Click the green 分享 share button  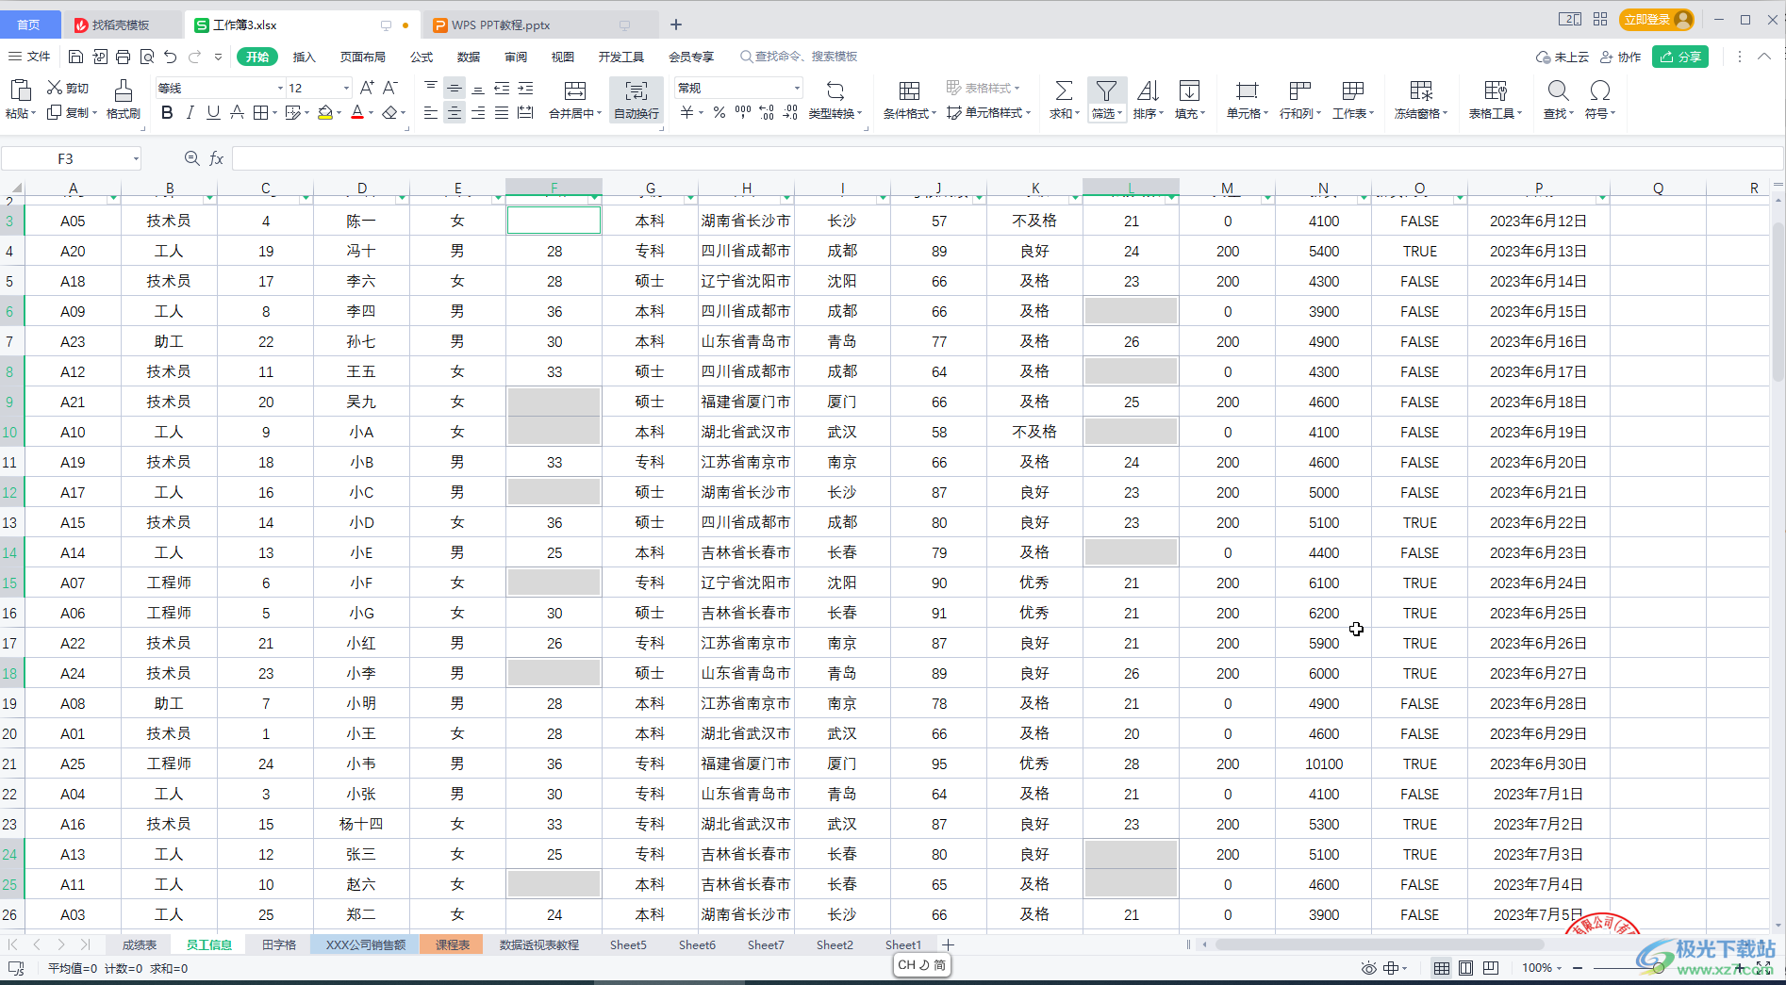[x=1680, y=57]
